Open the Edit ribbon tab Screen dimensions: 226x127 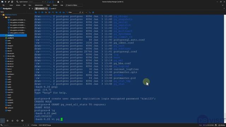pos(24,5)
